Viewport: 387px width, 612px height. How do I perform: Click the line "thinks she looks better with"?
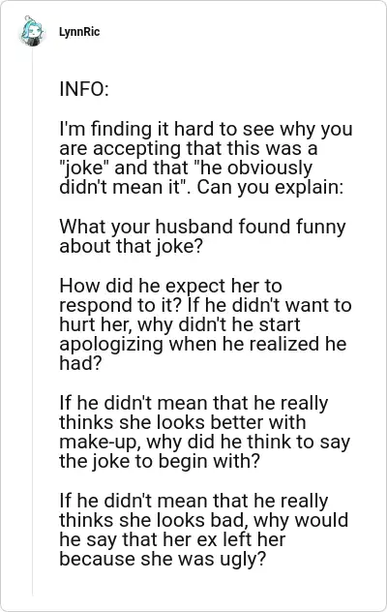(x=183, y=422)
